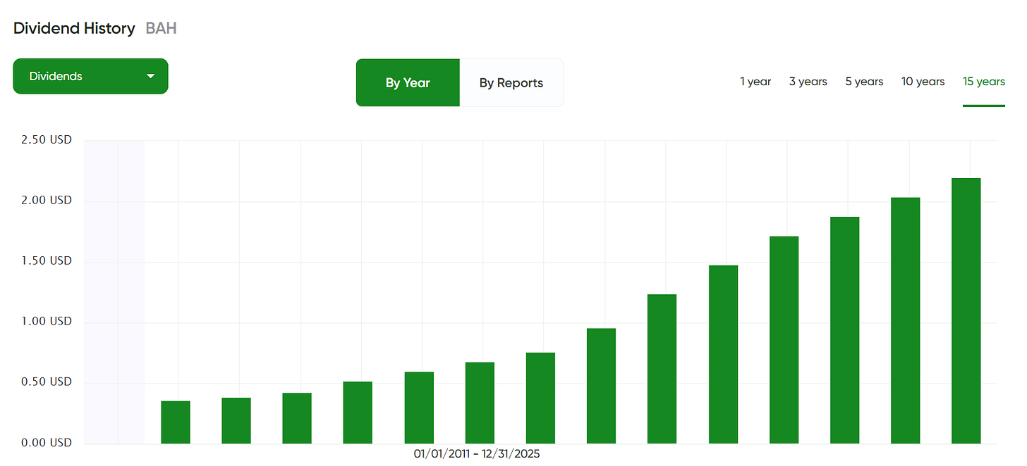Click the bar reaching just above 2.00 USD
The image size is (1027, 466).
(906, 321)
